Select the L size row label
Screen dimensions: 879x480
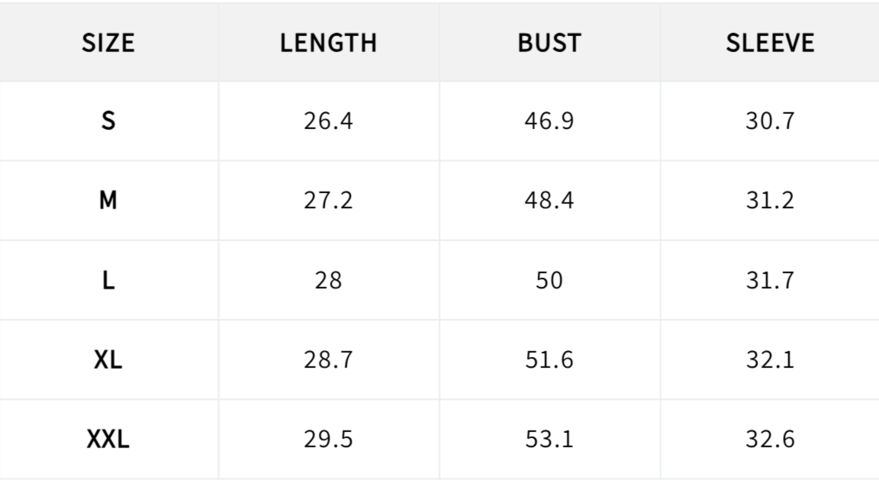(108, 281)
